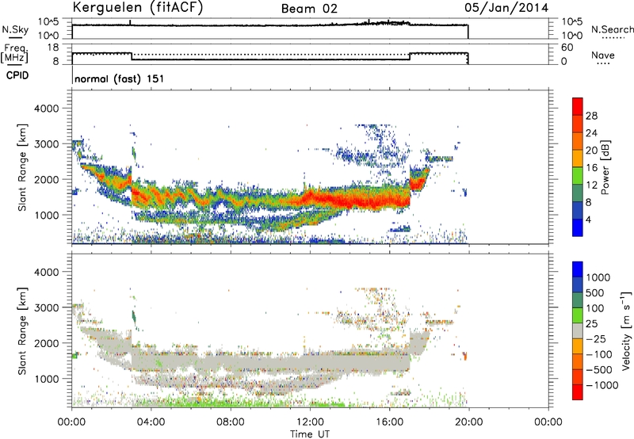Click the 'Nave' legend label
Image resolution: width=634 pixels, height=439 pixels.
click(x=602, y=55)
